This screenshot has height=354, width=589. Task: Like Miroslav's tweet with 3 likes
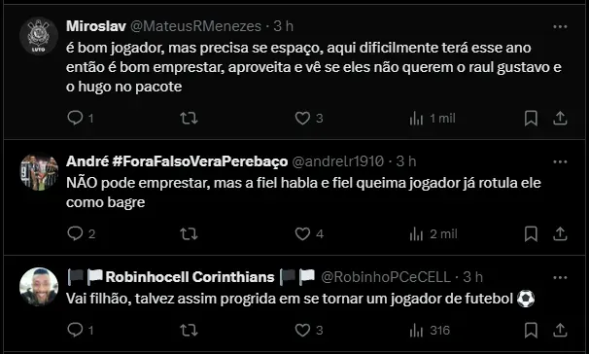point(302,119)
